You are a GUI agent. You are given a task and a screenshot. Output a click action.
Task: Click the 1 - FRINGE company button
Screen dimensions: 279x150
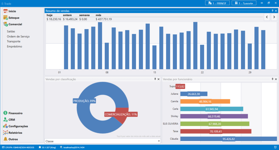[217, 3]
